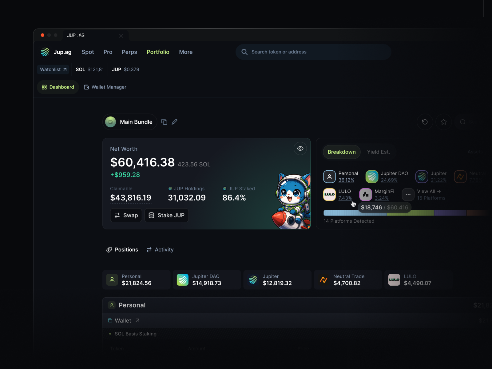Click the star favorite icon
The height and width of the screenshot is (369, 492).
[x=443, y=122]
